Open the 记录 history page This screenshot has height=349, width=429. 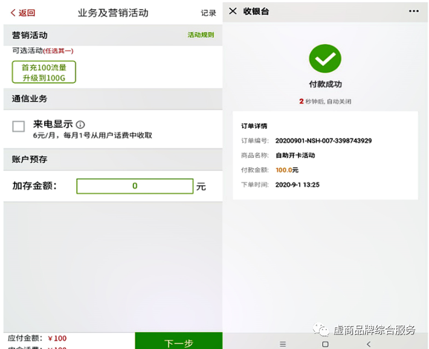tap(208, 13)
